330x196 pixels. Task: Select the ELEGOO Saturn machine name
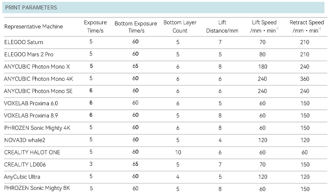pyautogui.click(x=24, y=42)
